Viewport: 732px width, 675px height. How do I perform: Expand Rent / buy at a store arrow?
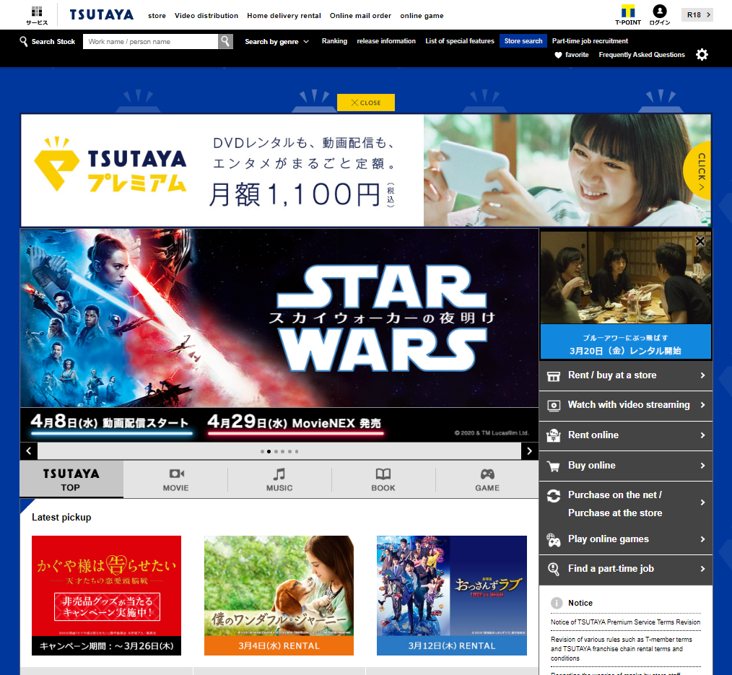702,375
